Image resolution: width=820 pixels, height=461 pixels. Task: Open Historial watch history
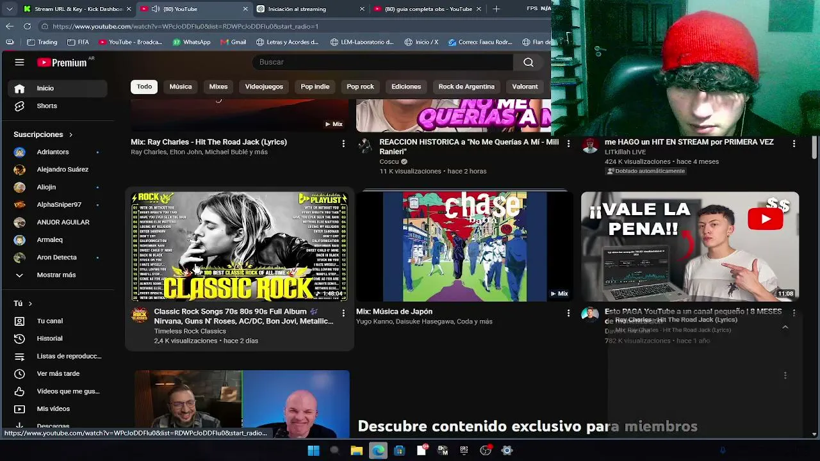pyautogui.click(x=58, y=338)
